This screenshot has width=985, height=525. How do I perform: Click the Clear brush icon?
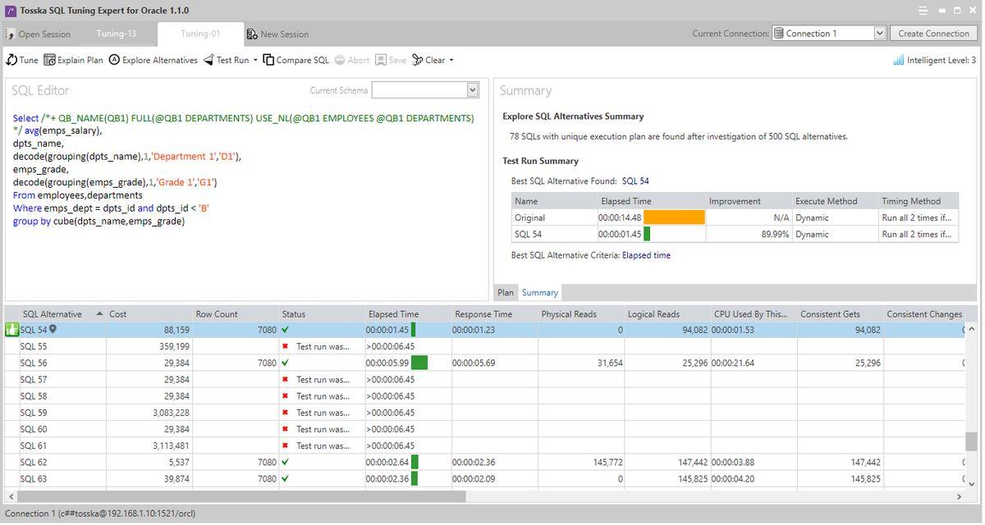[417, 60]
